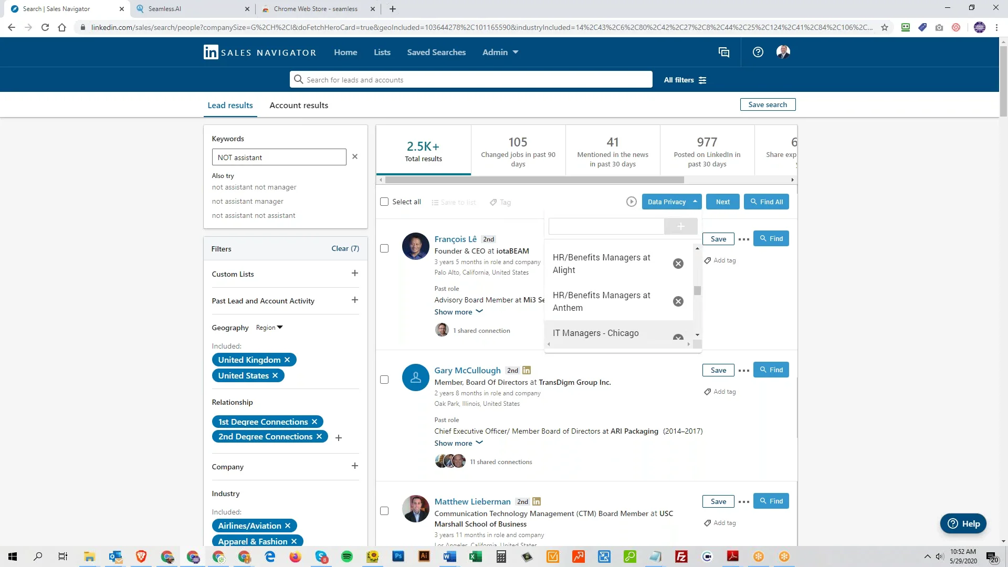Expand Past Lead and Account Activity filter

point(355,300)
